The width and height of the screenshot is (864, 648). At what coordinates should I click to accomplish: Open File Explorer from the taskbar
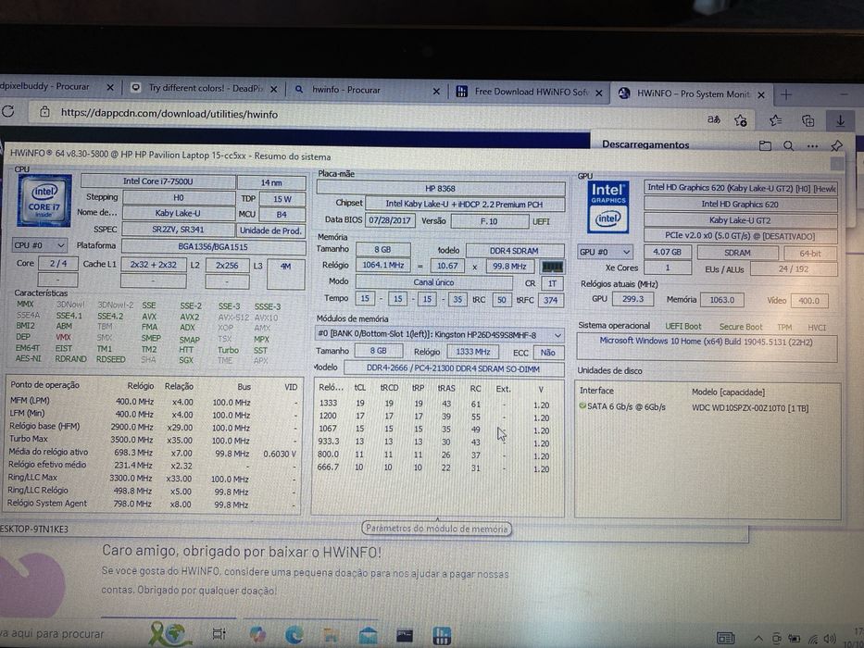[x=331, y=635]
